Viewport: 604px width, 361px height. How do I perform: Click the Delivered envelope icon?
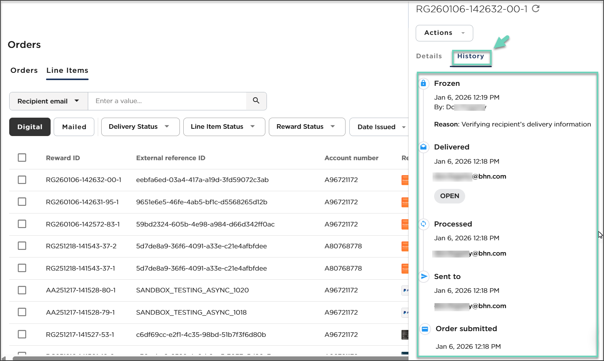(x=423, y=147)
